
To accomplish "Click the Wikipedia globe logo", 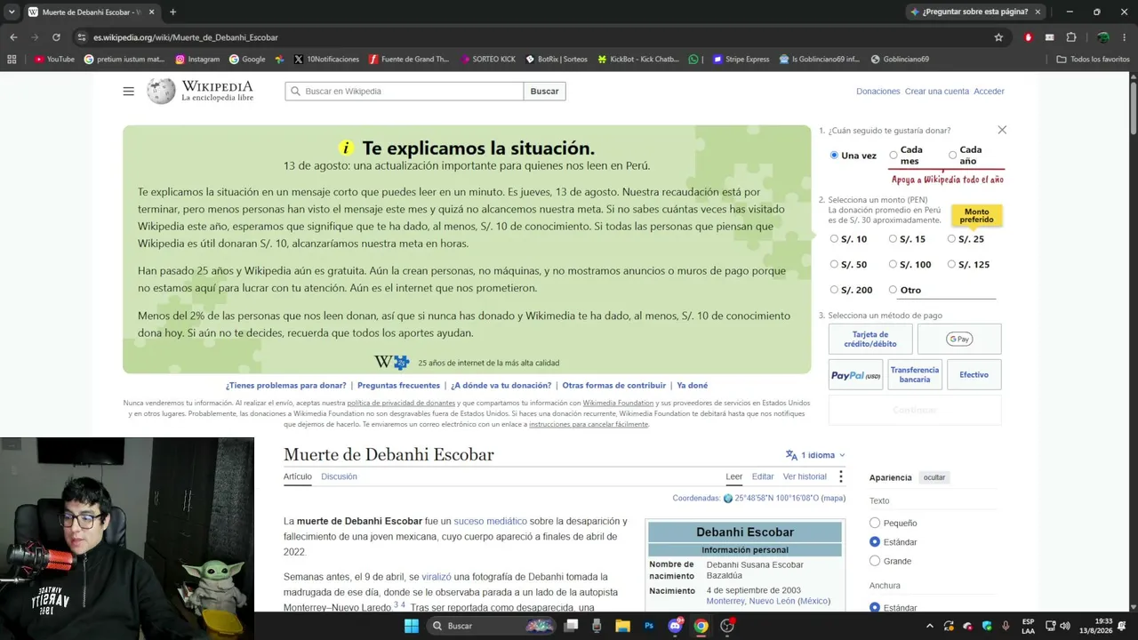I will click(161, 91).
